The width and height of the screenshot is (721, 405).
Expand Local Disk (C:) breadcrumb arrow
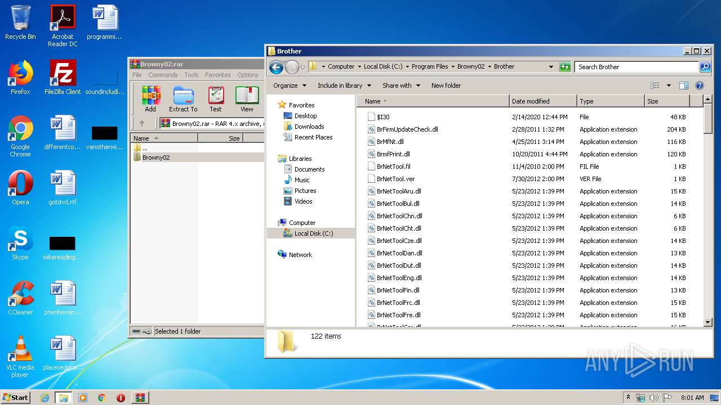(x=407, y=66)
